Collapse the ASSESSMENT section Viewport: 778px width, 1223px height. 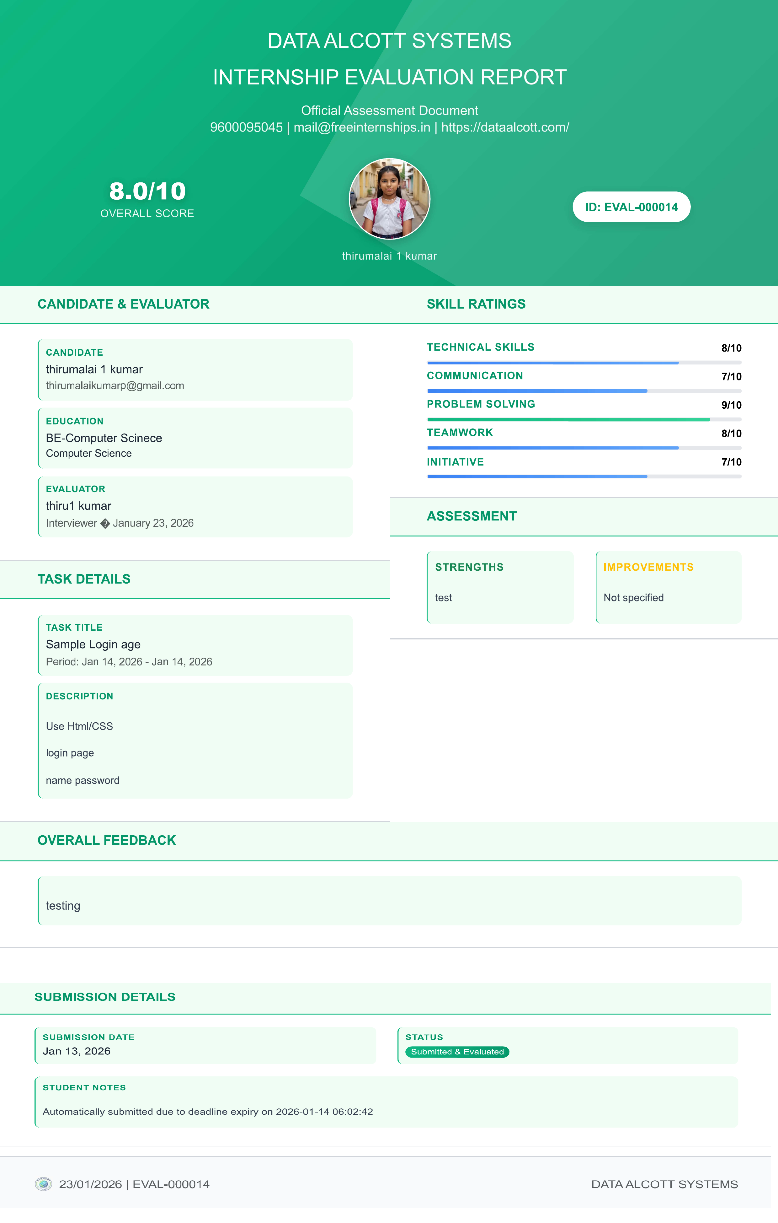click(x=472, y=515)
